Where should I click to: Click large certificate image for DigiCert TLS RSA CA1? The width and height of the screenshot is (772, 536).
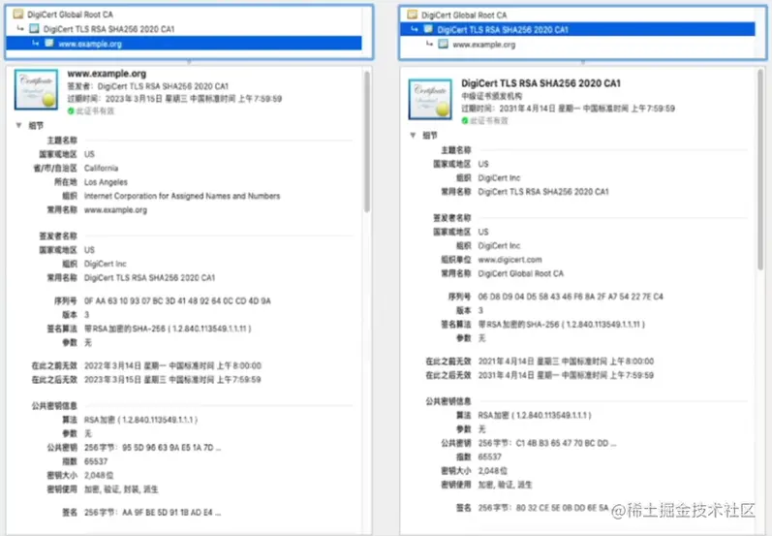430,99
